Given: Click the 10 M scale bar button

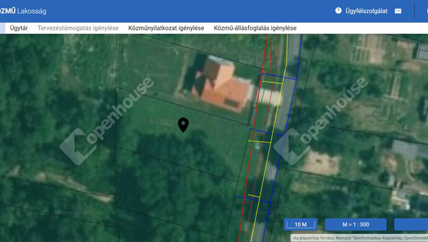Looking at the screenshot, I should tap(300, 225).
